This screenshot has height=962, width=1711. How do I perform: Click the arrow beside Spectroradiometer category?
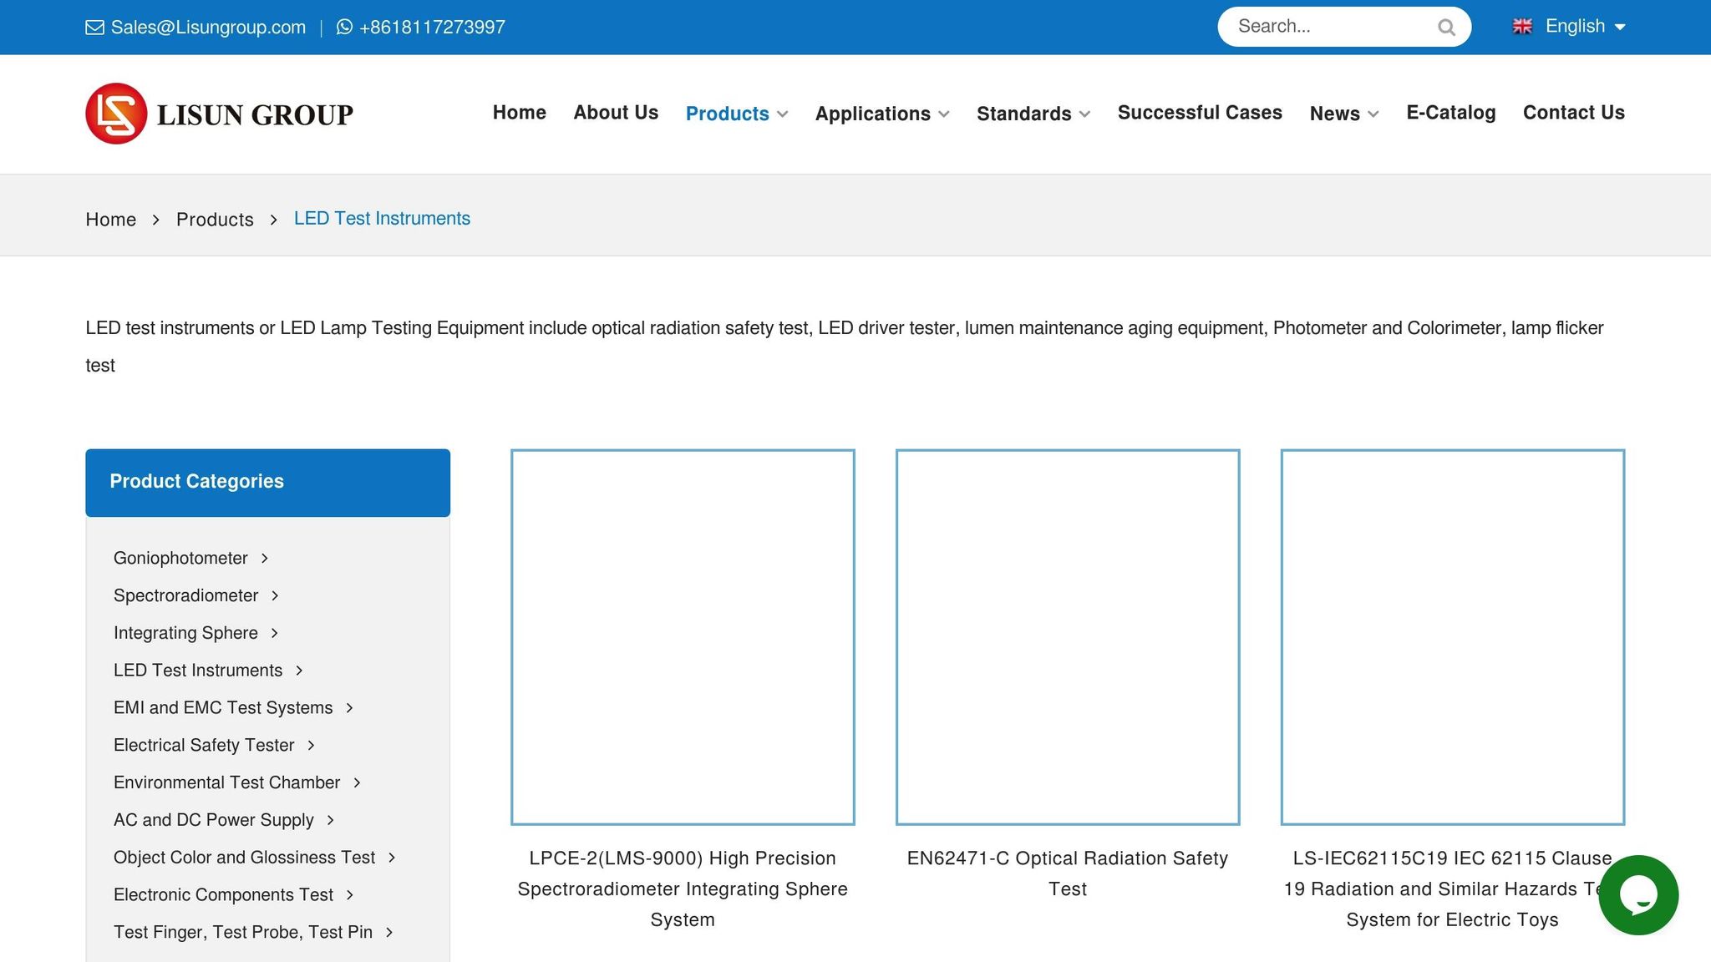(275, 595)
